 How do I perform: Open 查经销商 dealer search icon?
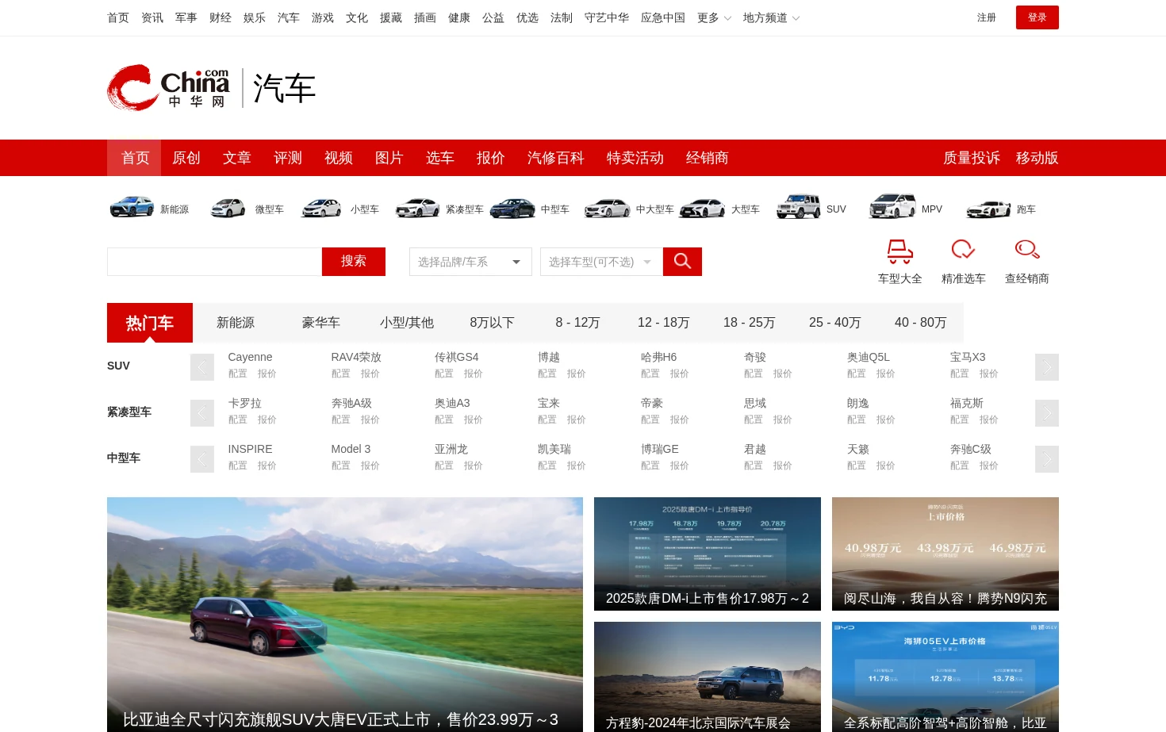(x=1027, y=250)
